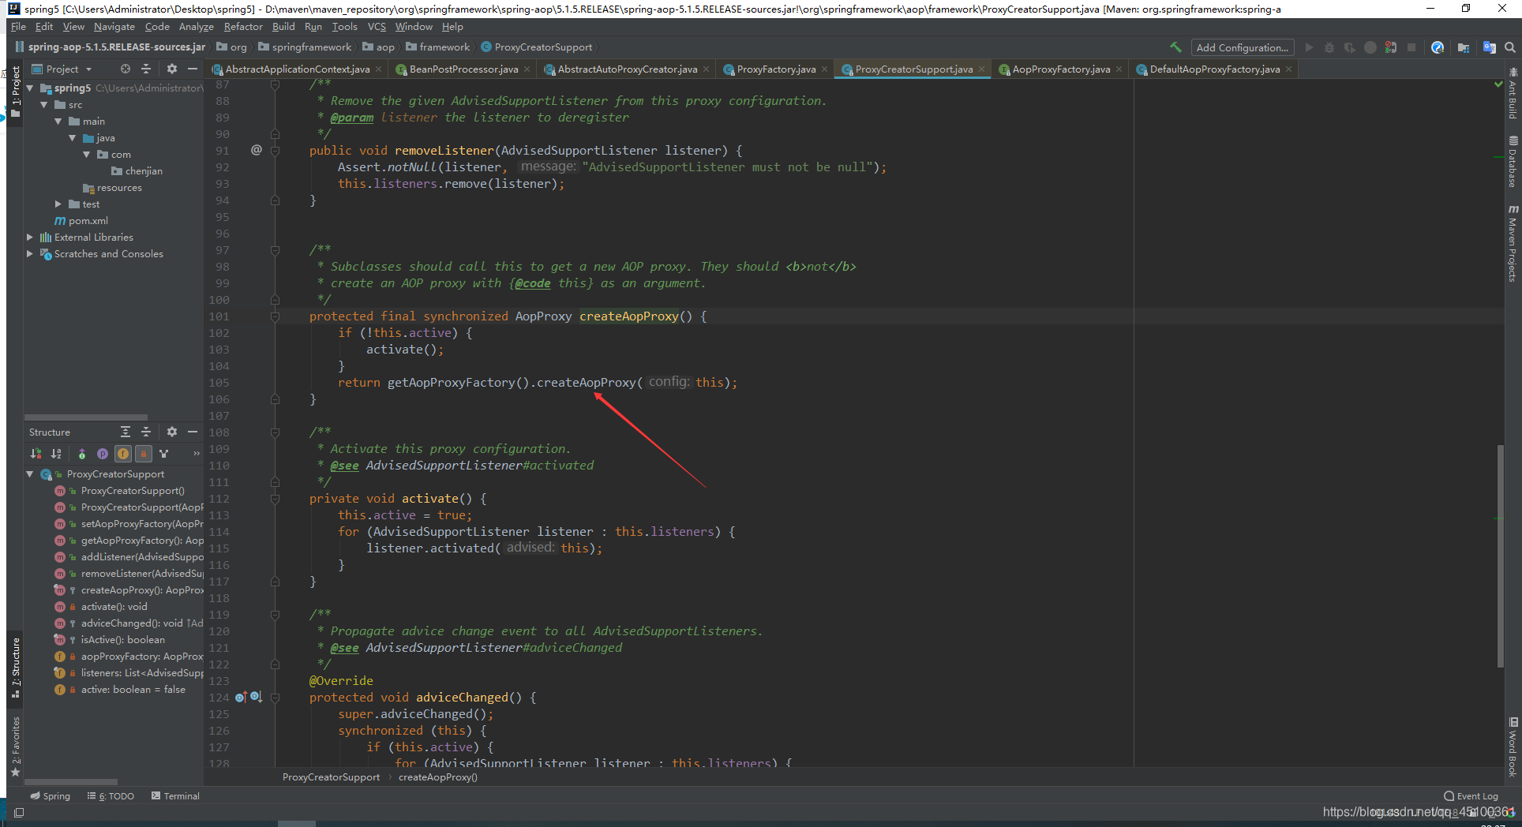1522x827 pixels.
Task: Open Search Everywhere magnifier icon
Action: tap(1510, 47)
